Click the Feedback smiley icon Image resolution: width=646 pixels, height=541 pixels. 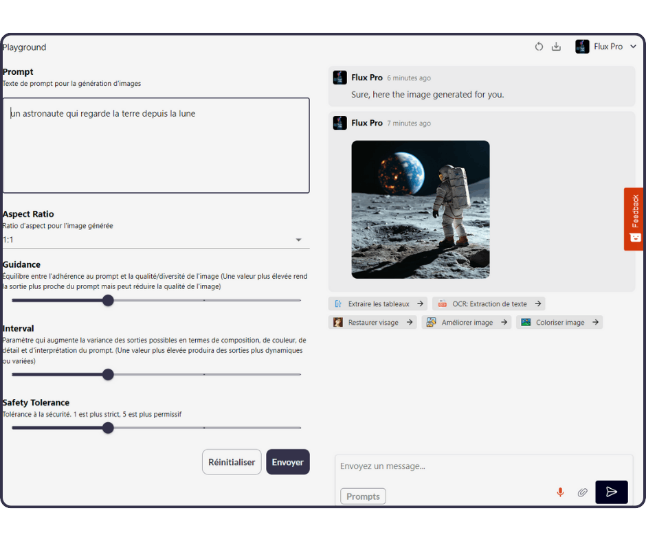pos(635,238)
